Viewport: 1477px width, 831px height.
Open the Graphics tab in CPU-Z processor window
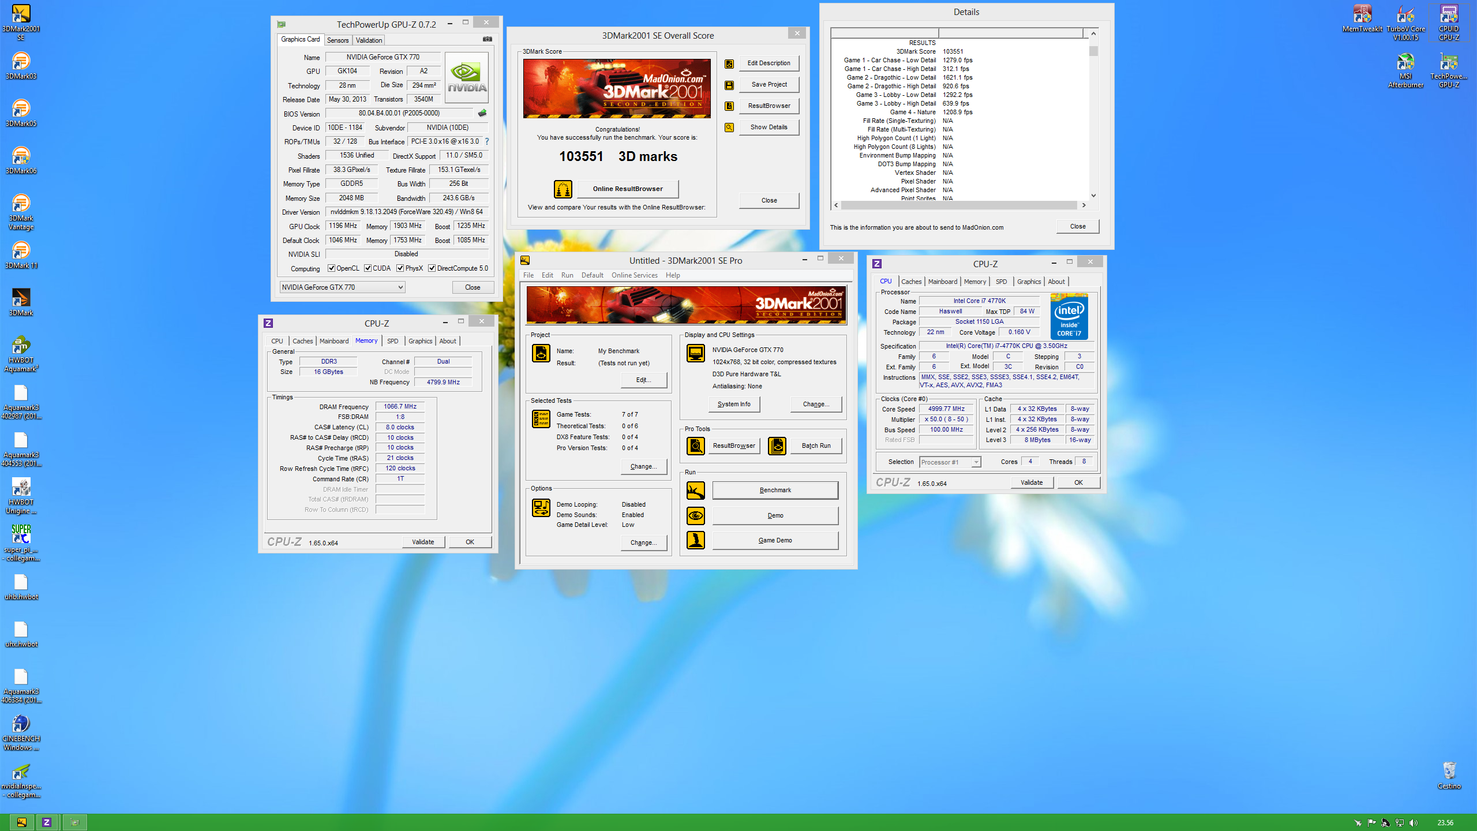(x=1029, y=282)
